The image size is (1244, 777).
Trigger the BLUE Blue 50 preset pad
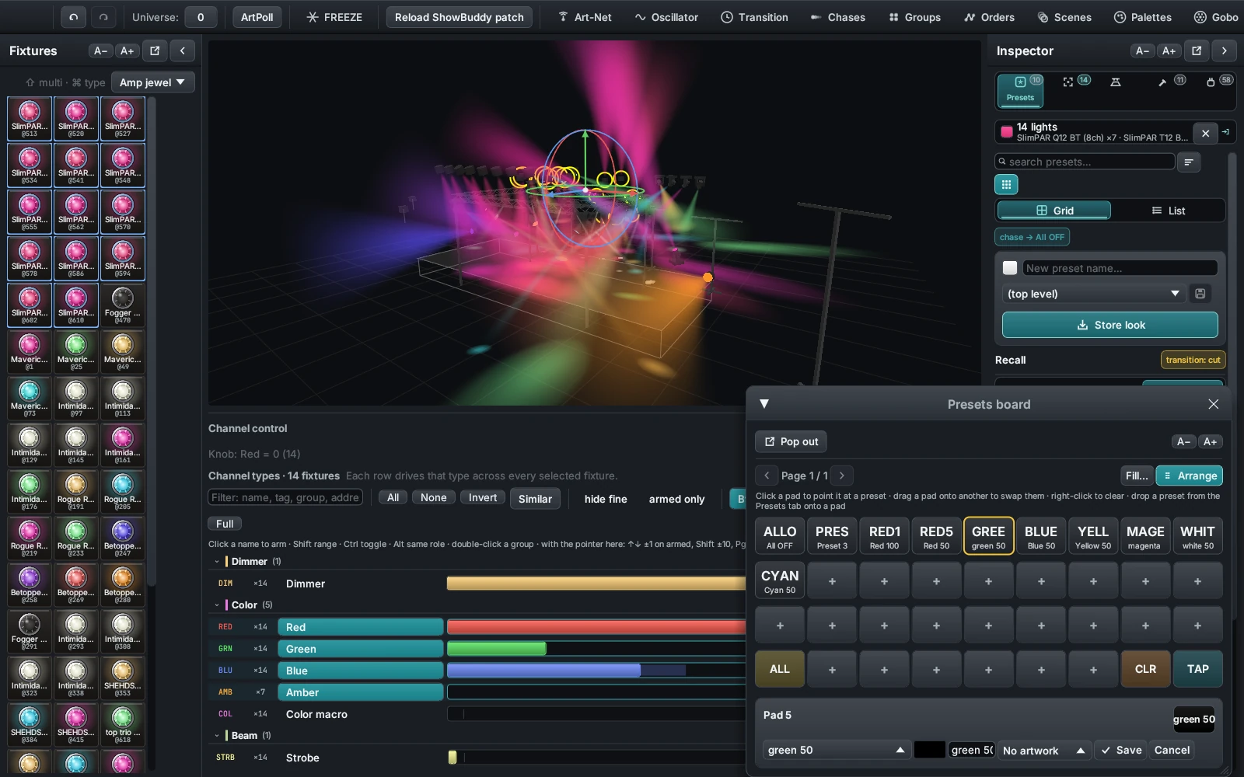click(1041, 536)
